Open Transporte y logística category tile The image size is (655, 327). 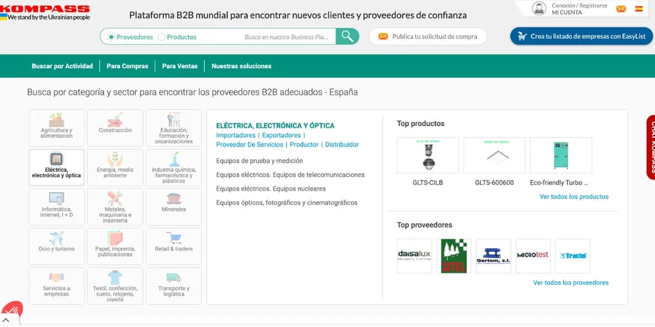(x=174, y=286)
